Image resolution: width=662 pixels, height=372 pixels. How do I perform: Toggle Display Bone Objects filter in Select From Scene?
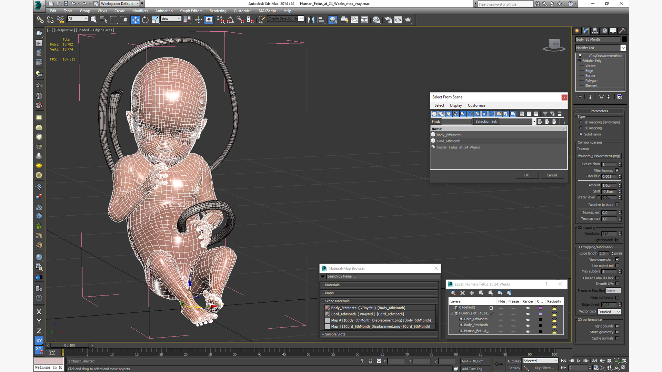[492, 114]
